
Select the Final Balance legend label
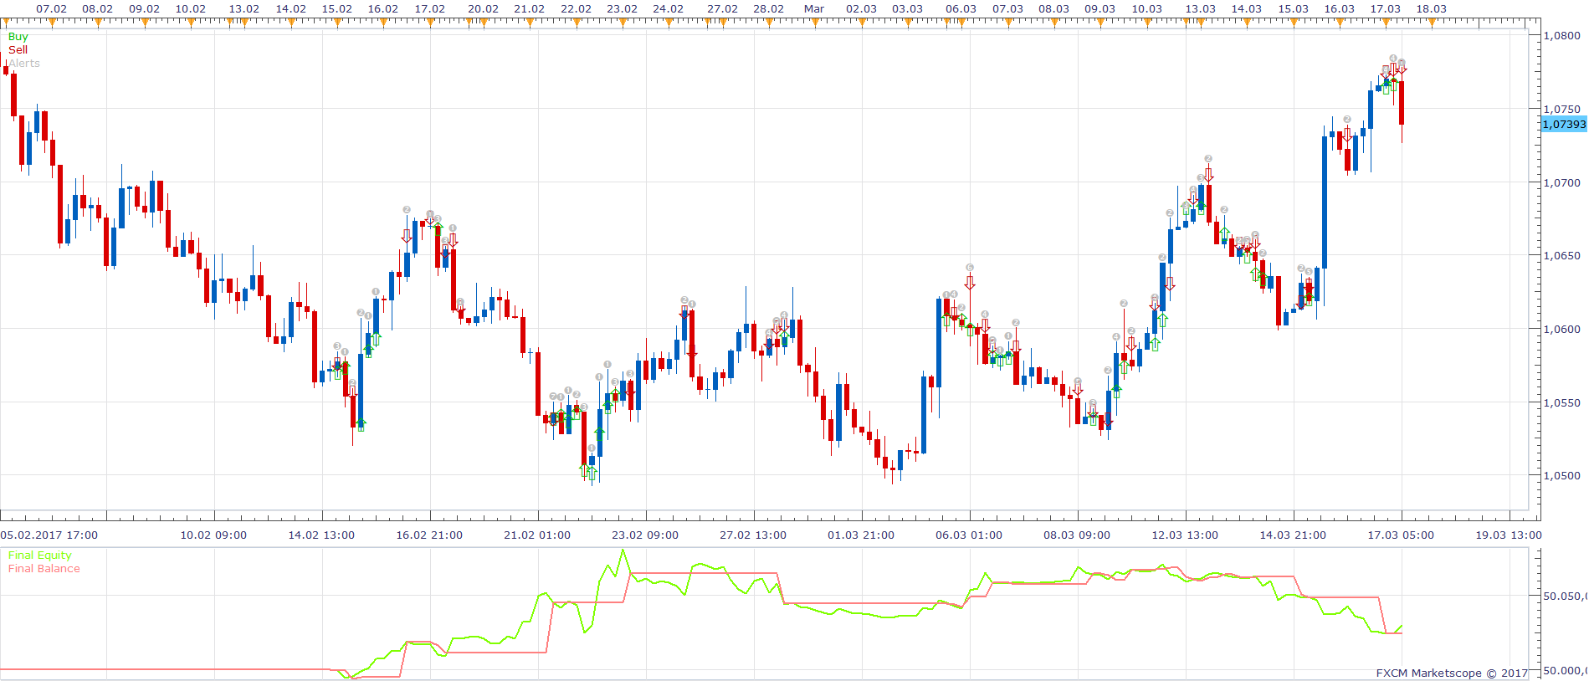(44, 569)
